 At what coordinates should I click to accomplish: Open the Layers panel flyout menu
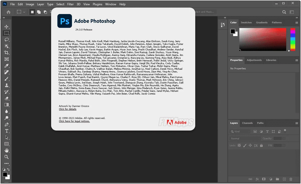pyautogui.click(x=297, y=123)
